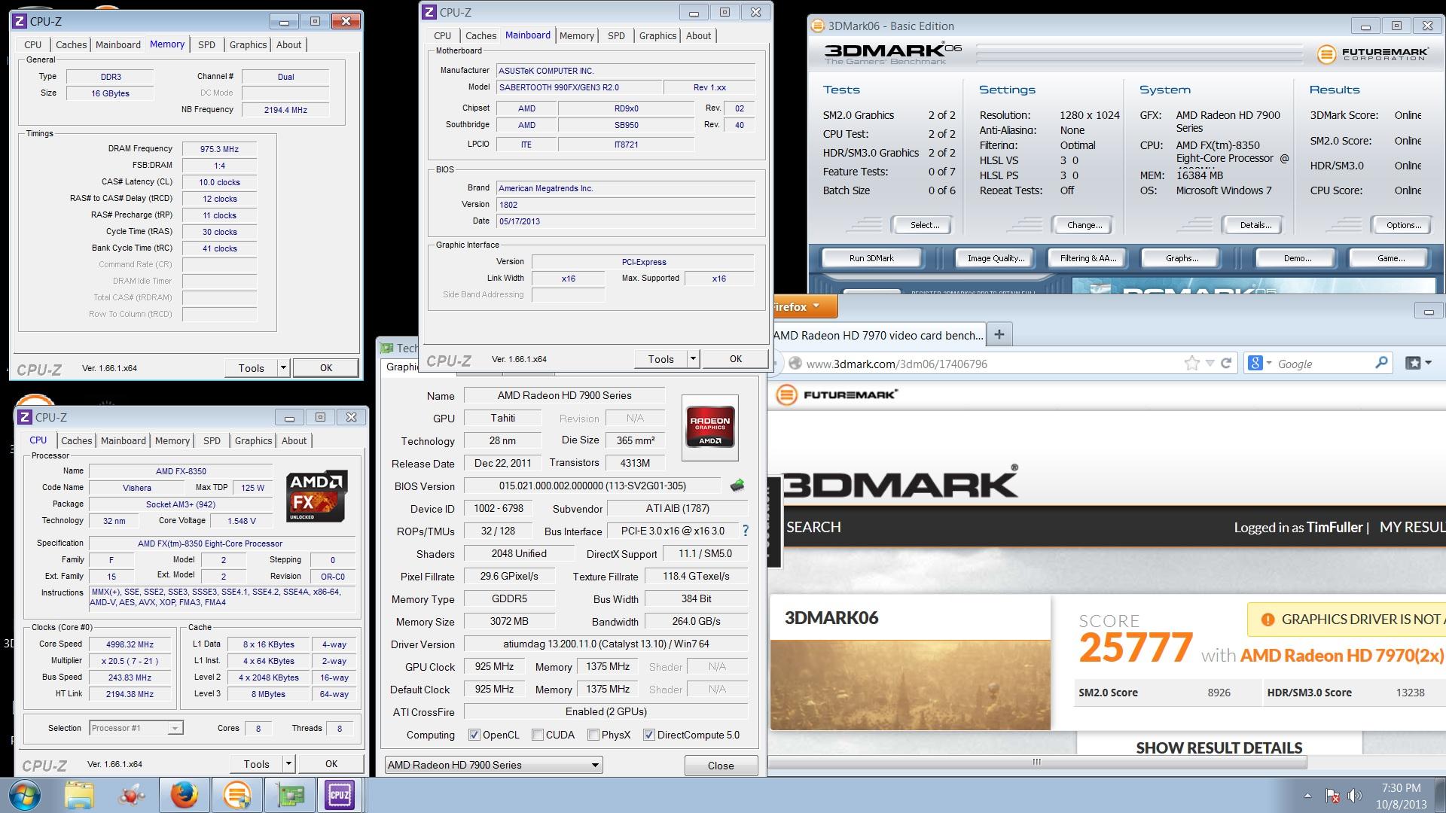This screenshot has width=1446, height=813.
Task: Click the Futuremark logo on the web page
Action: 837,394
